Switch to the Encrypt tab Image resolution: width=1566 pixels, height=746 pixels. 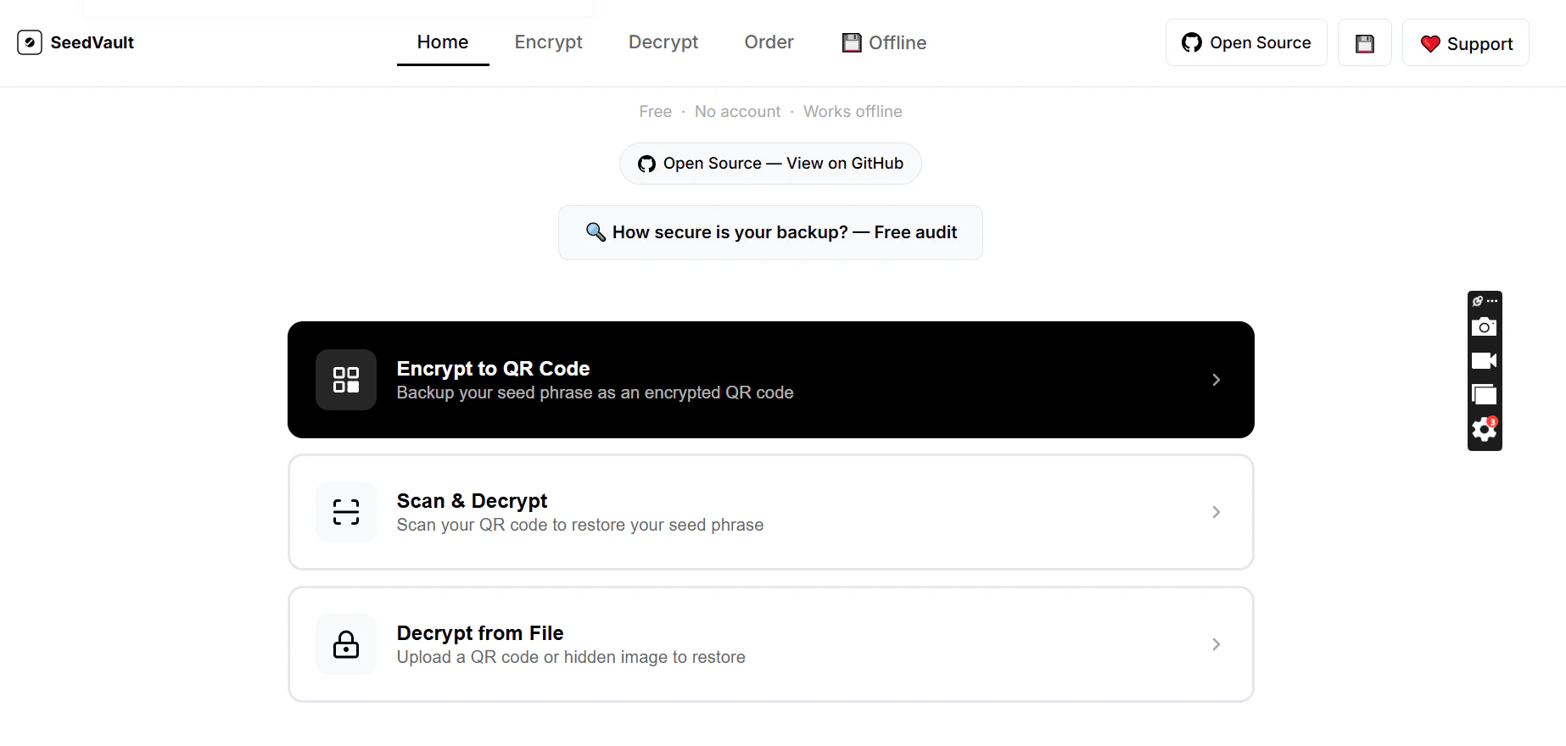pos(548,42)
